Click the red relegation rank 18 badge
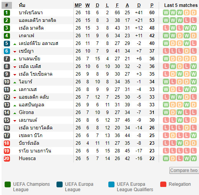The height and width of the screenshot is (195, 199). click(7, 143)
